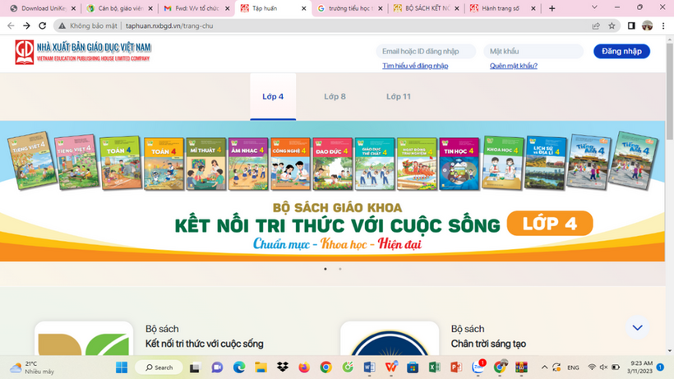
Task: Click the Nhà Xuất Bản Giáo Dục Việt Nam logo
Action: (x=83, y=52)
